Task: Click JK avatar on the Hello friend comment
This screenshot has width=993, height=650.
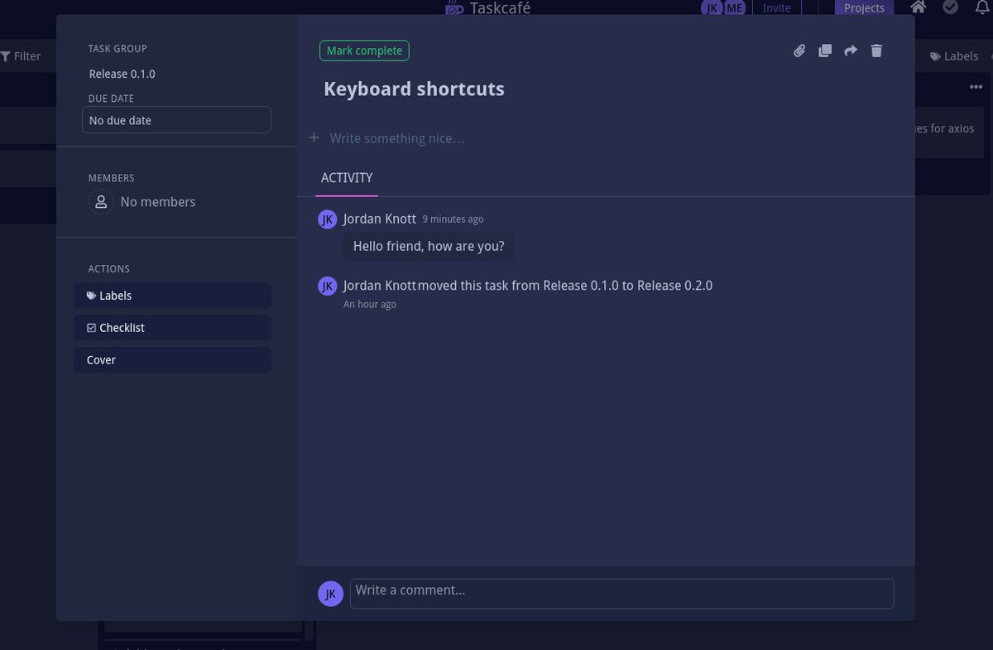Action: pyautogui.click(x=327, y=219)
